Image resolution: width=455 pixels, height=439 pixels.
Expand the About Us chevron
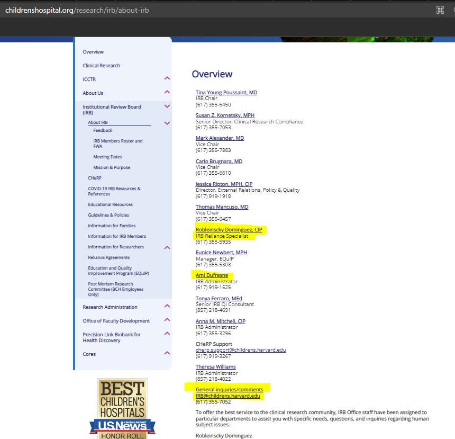pos(167,92)
